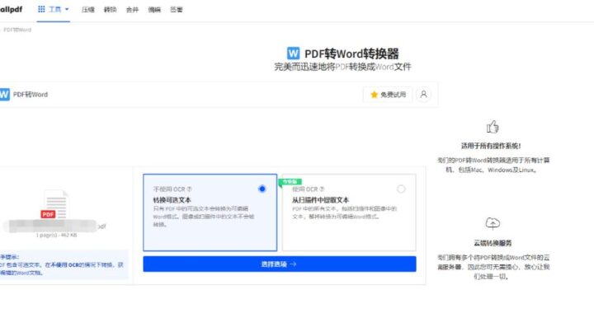This screenshot has height=313, width=594.
Task: Open the 编辑 menu item
Action: pyautogui.click(x=154, y=10)
